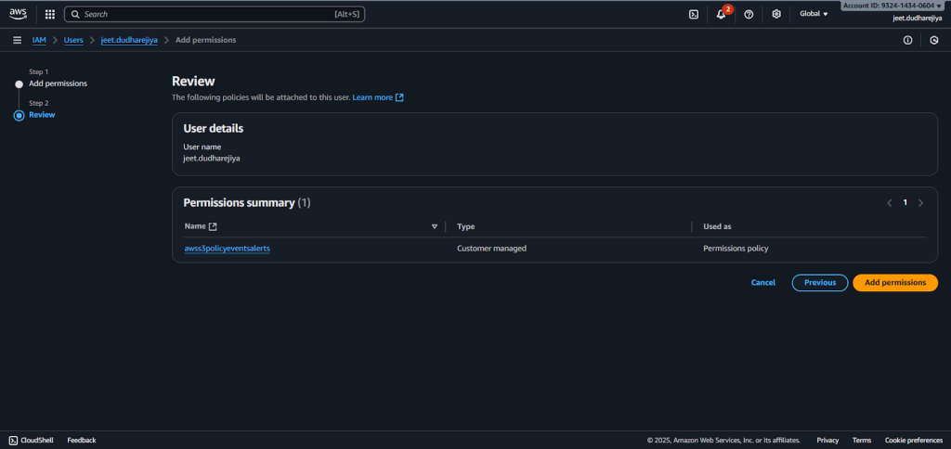Click the Cancel button
Image resolution: width=951 pixels, height=449 pixels.
pos(763,282)
